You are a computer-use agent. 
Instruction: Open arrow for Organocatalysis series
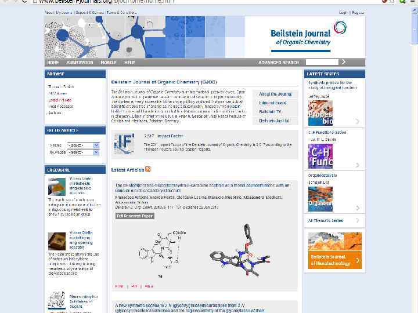[x=358, y=208]
